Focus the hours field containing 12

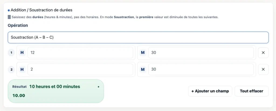click(x=80, y=53)
